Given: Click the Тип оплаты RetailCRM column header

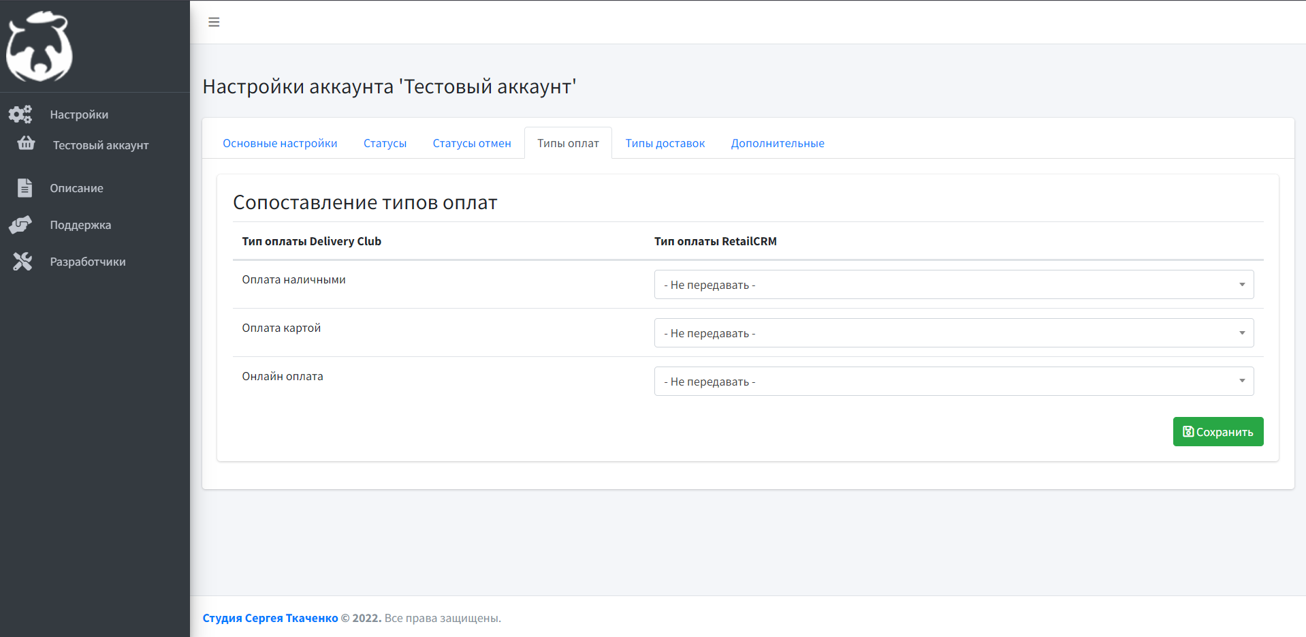Looking at the screenshot, I should pyautogui.click(x=715, y=241).
